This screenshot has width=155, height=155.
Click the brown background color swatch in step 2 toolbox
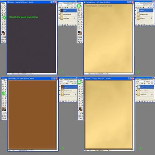[x=81, y=33]
